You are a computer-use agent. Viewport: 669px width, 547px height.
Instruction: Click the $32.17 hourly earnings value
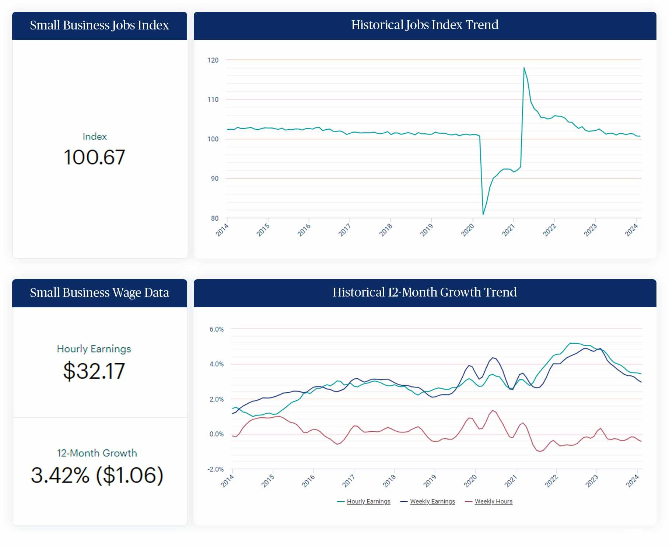(94, 371)
